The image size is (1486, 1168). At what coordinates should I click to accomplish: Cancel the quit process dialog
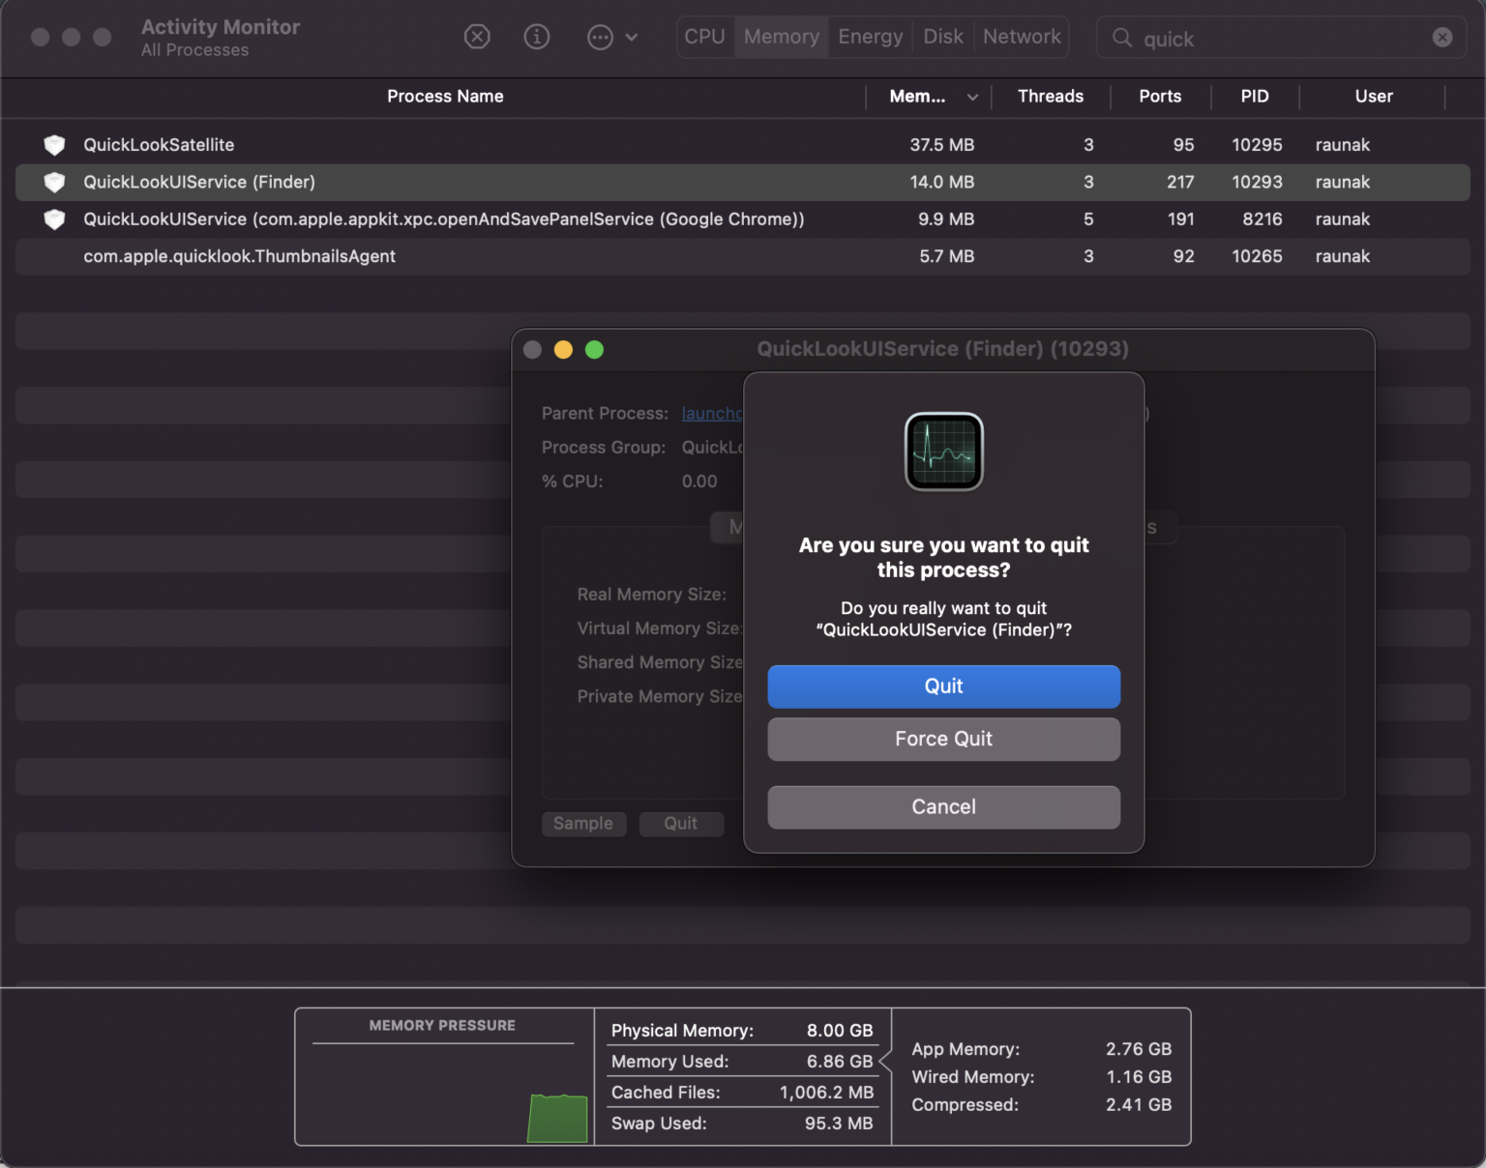(943, 807)
